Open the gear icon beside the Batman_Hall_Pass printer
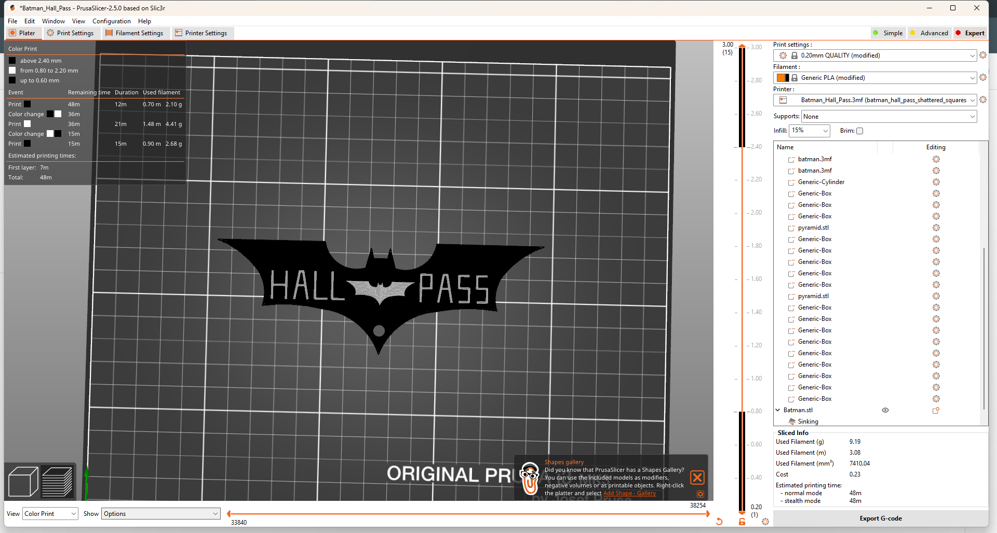The width and height of the screenshot is (997, 533). [x=983, y=100]
